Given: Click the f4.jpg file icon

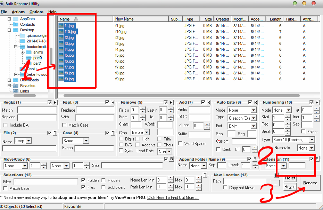Looking at the screenshot, I should pyautogui.click(x=61, y=49).
